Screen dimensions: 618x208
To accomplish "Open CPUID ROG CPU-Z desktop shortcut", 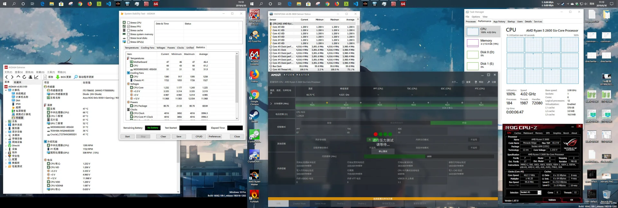I will click(x=254, y=17).
